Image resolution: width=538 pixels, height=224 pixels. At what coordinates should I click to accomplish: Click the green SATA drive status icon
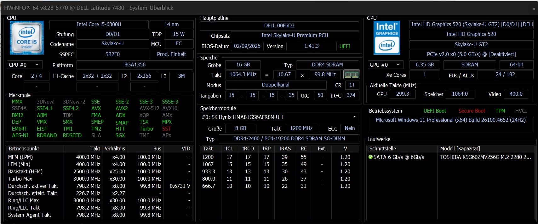pyautogui.click(x=371, y=157)
